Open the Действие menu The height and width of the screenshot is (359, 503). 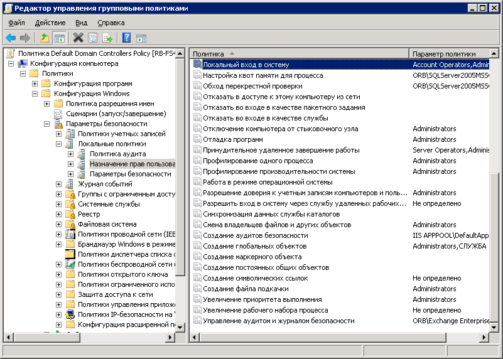tap(50, 23)
